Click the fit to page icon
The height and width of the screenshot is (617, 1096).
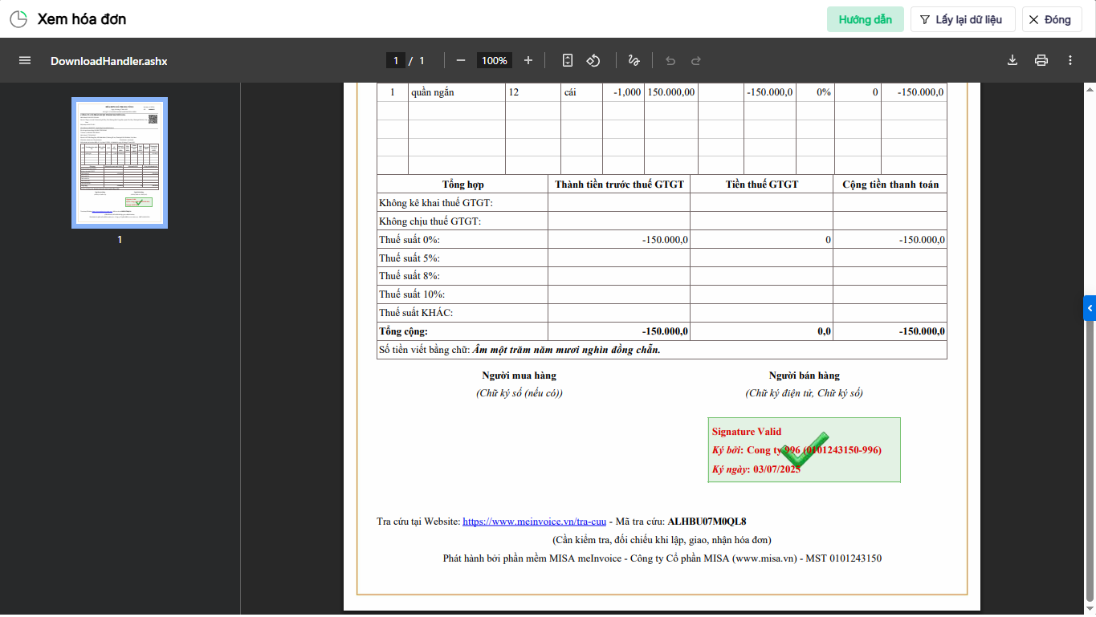[x=568, y=61]
